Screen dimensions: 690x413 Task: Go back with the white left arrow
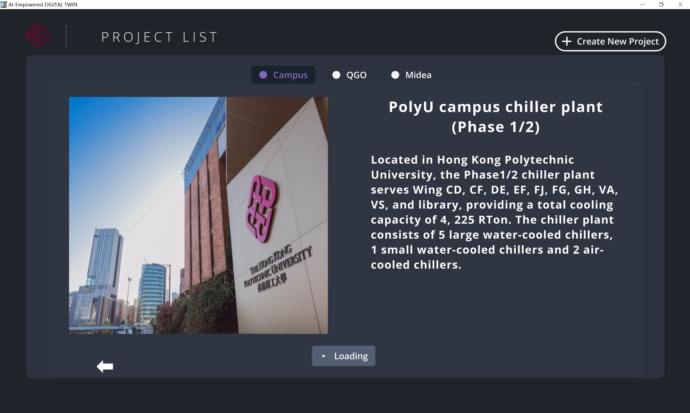[x=105, y=366]
